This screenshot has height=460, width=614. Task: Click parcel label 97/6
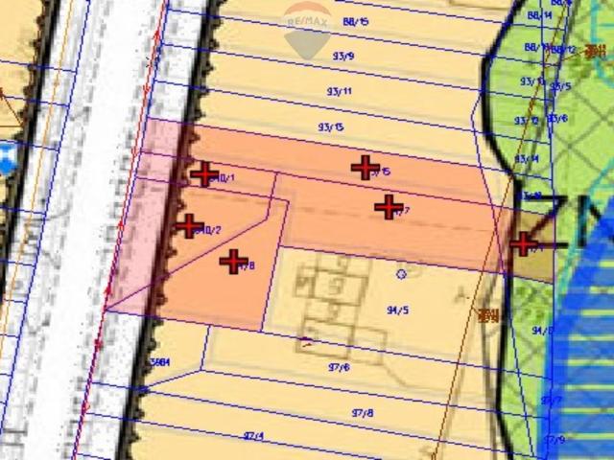coord(338,367)
